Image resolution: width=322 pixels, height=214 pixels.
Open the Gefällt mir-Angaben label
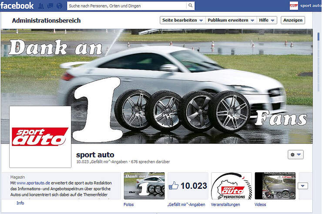(186, 204)
